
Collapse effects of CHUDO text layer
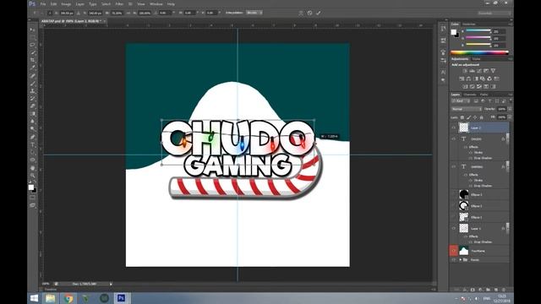click(x=507, y=138)
